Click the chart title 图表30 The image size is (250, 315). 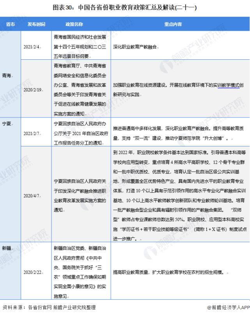pyautogui.click(x=124, y=8)
